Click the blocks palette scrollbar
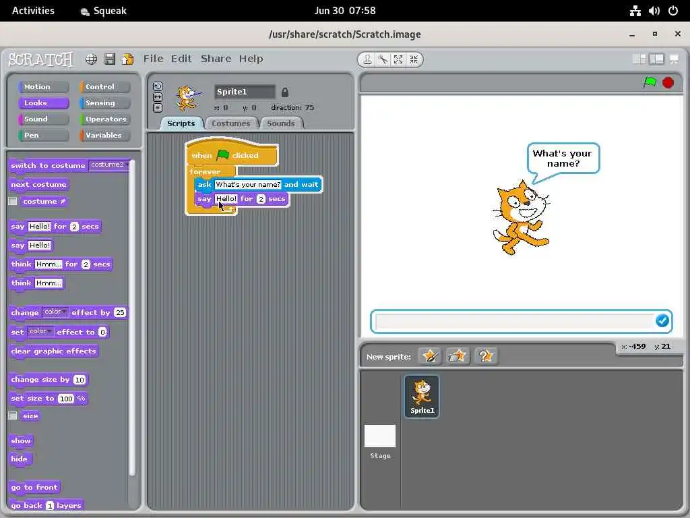This screenshot has width=690, height=518. click(x=132, y=317)
